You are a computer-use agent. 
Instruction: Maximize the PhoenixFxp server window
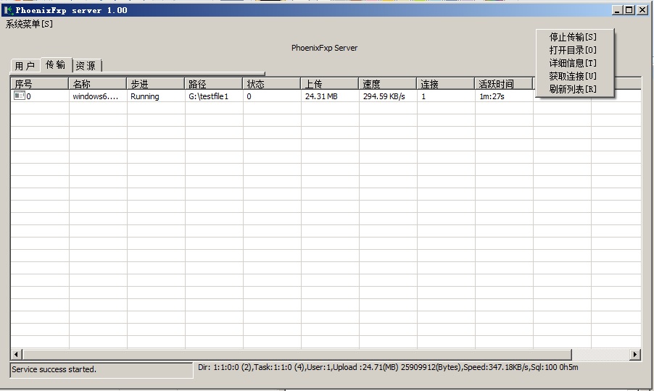point(629,10)
